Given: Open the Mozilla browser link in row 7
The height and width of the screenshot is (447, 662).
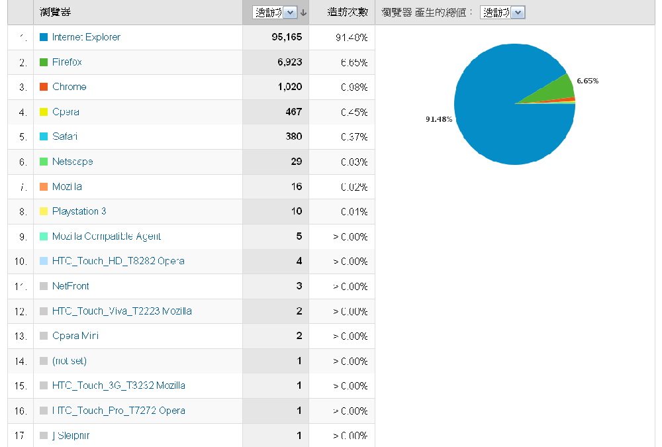Looking at the screenshot, I should click(x=67, y=187).
